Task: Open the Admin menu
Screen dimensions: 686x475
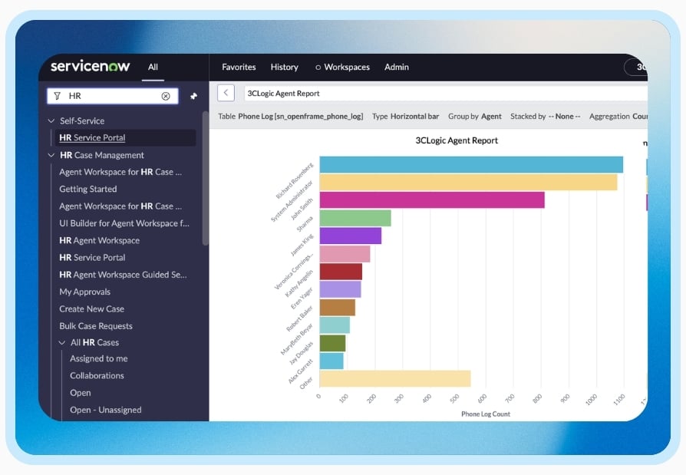Action: click(x=396, y=68)
